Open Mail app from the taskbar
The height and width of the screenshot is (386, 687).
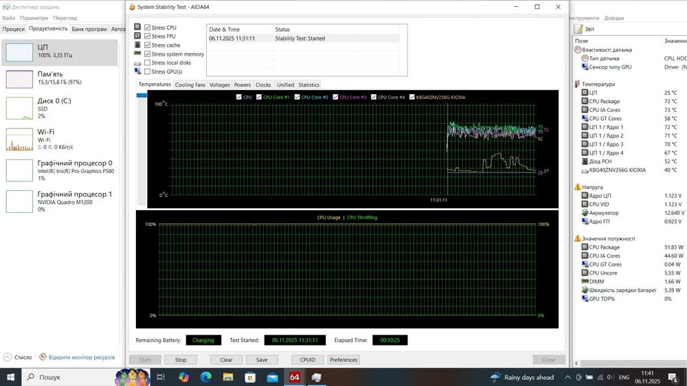tap(272, 377)
